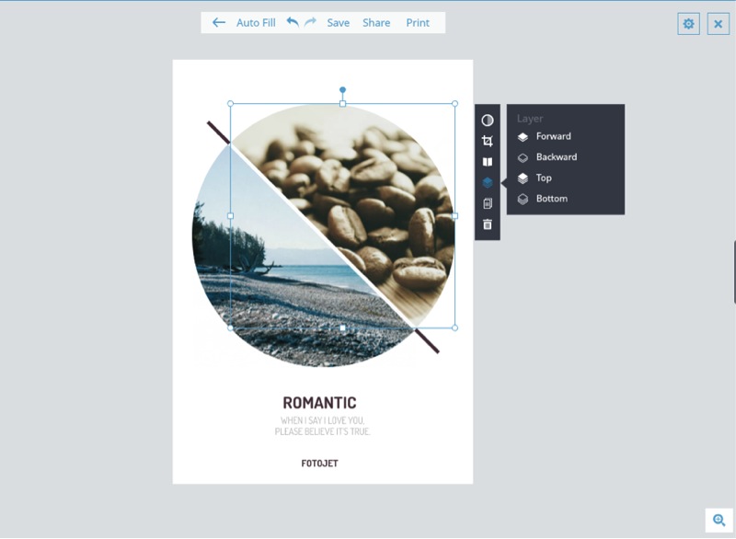The height and width of the screenshot is (539, 736).
Task: Click the flip image icon
Action: pos(488,162)
